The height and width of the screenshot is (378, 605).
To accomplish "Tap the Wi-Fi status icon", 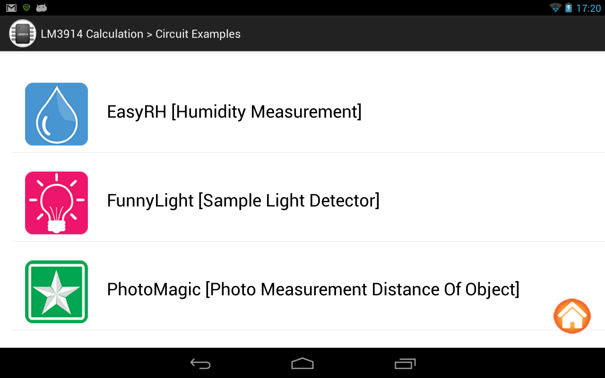I will click(555, 8).
